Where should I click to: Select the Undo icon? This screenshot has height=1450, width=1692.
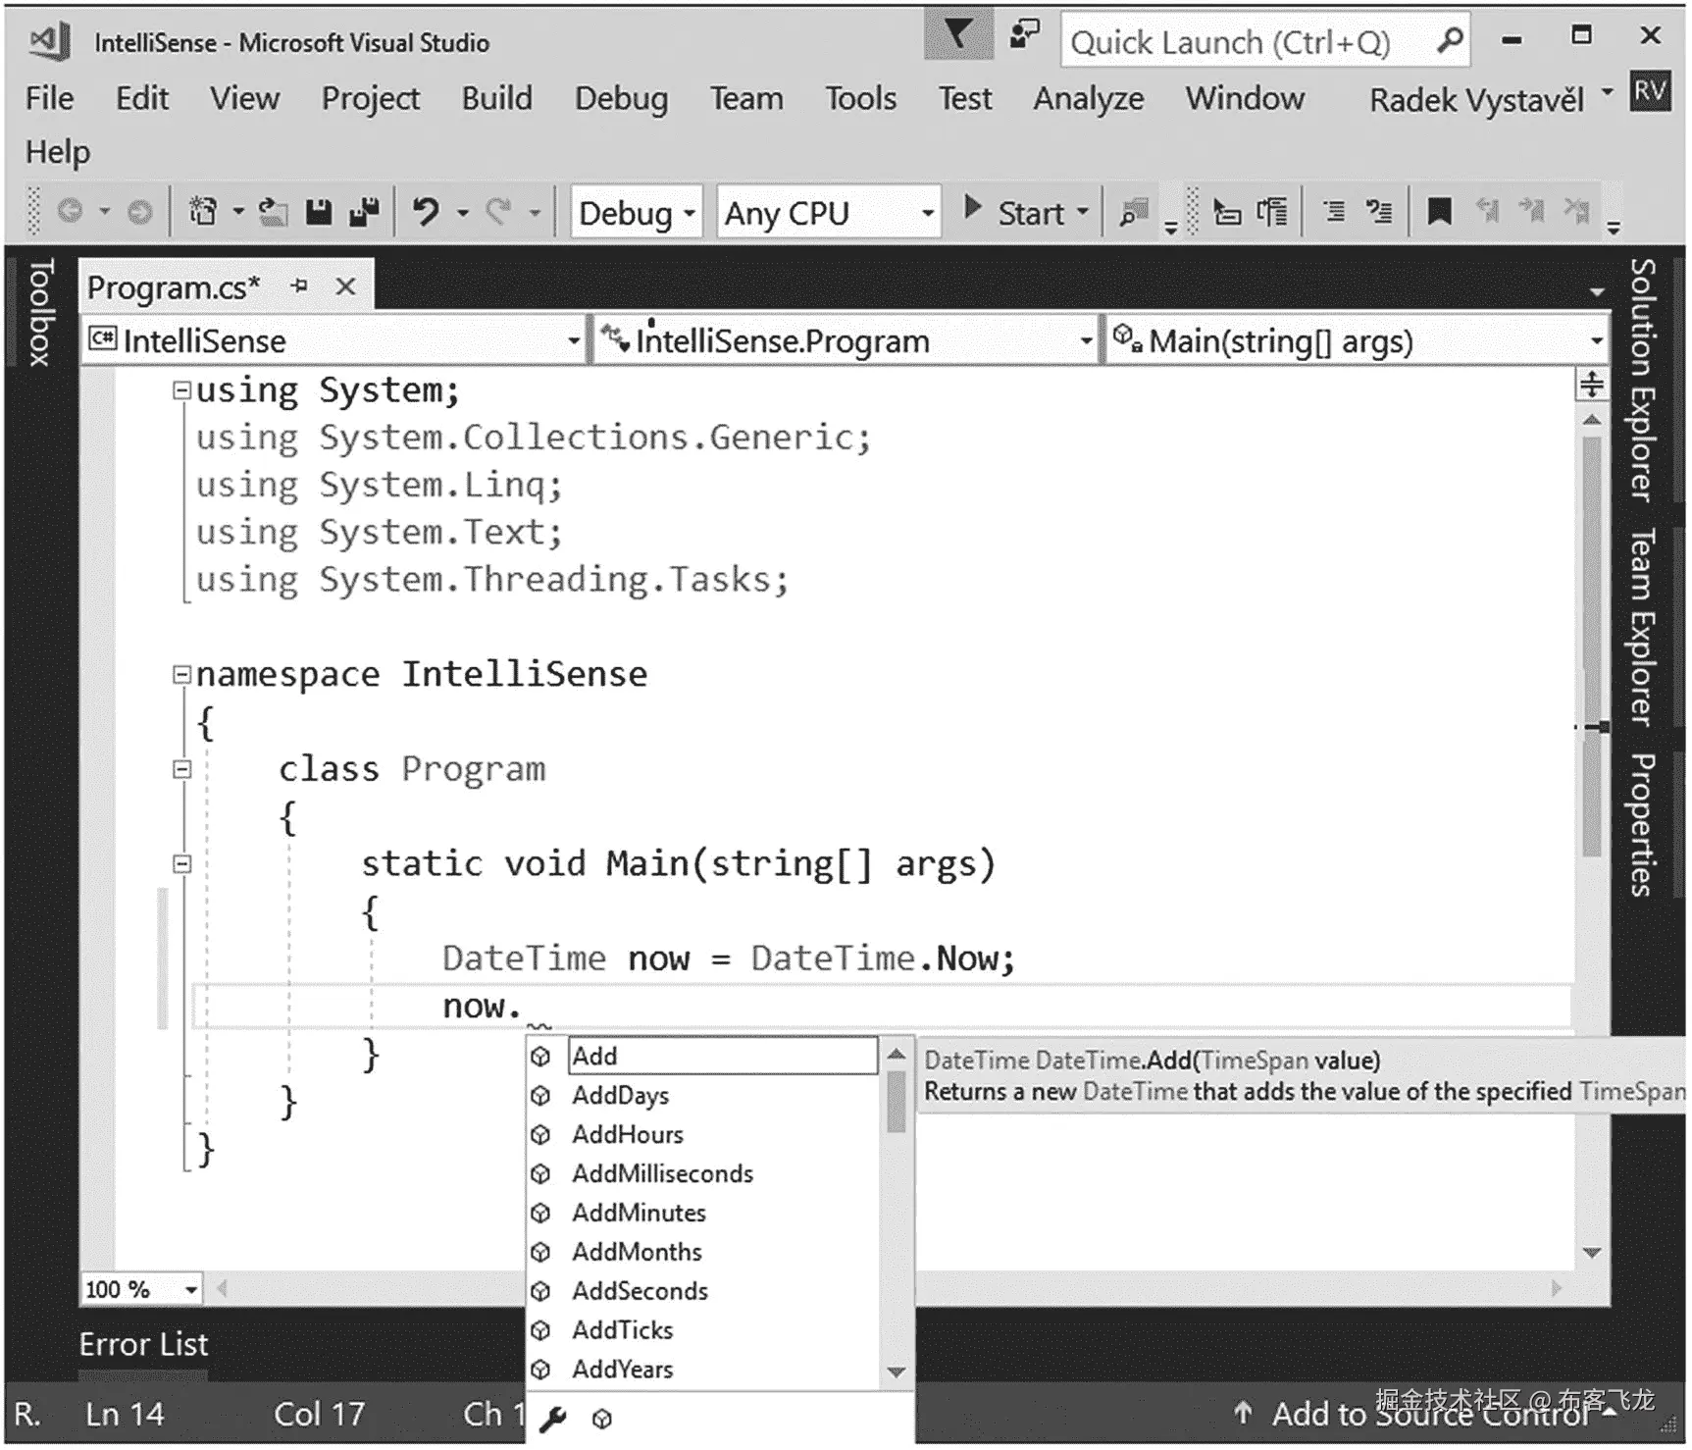coord(428,211)
